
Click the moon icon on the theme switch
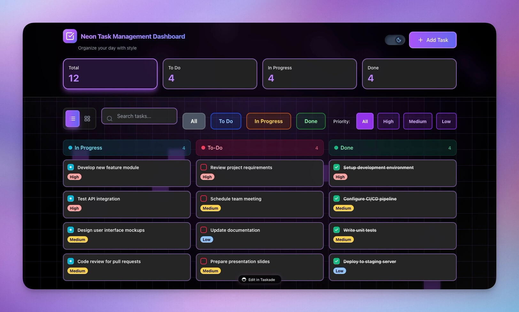point(399,40)
